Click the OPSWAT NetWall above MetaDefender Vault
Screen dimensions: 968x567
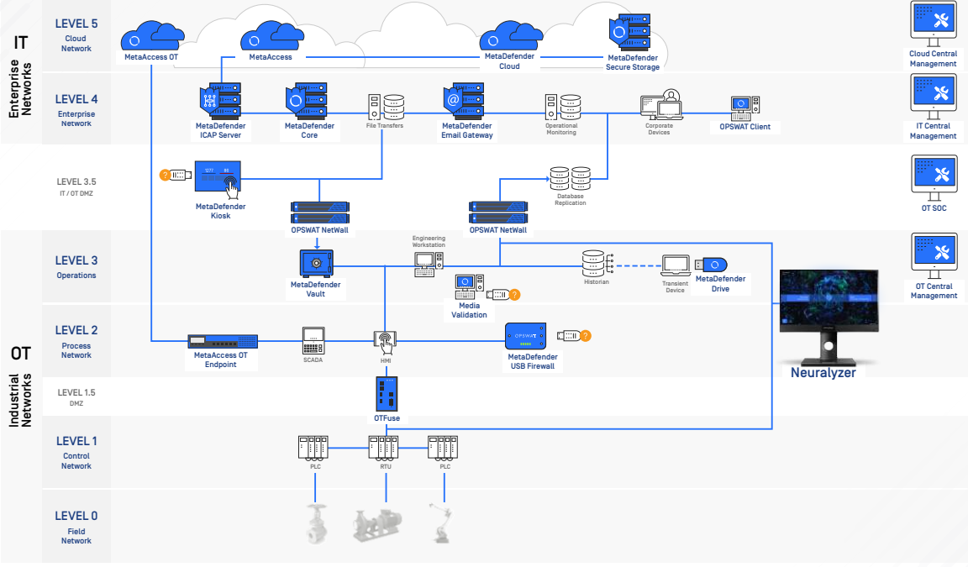click(320, 213)
